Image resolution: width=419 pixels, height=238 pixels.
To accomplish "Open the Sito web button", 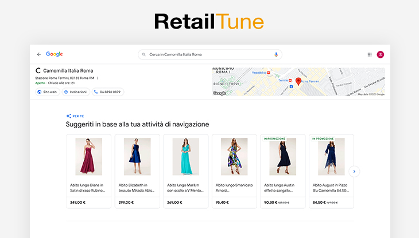I will tap(48, 92).
